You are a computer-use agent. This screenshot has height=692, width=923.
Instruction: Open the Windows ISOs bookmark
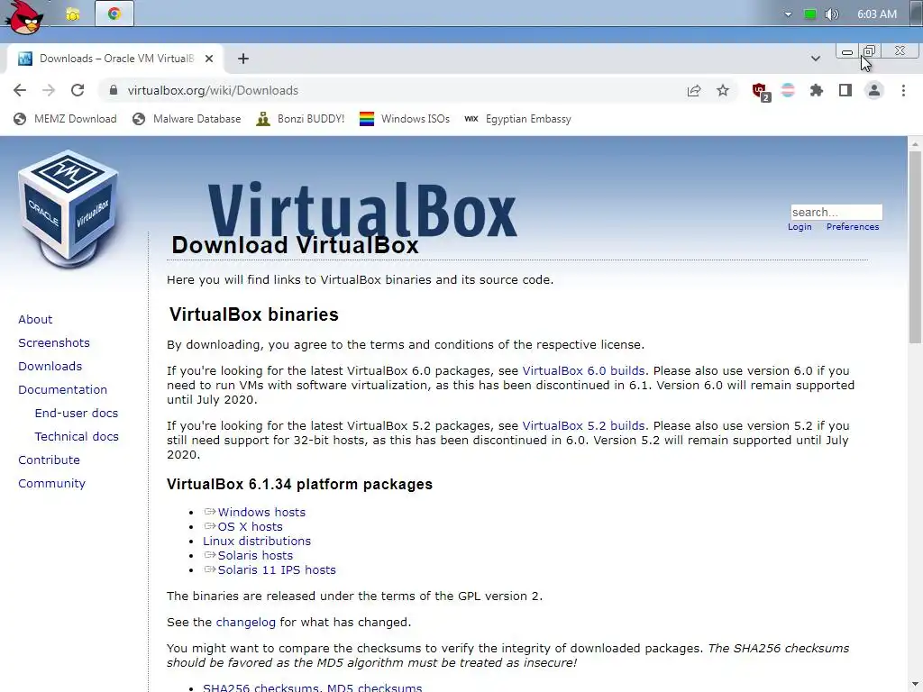405,119
